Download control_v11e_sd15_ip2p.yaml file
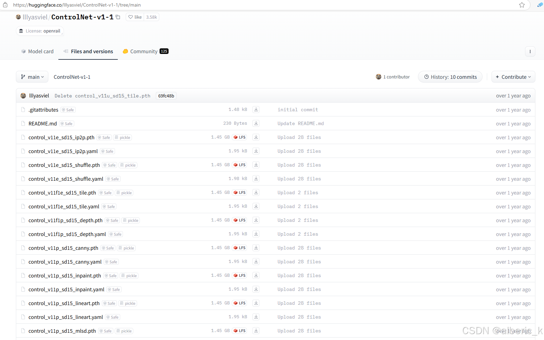Screen dimensions: 544x340 pyautogui.click(x=256, y=151)
